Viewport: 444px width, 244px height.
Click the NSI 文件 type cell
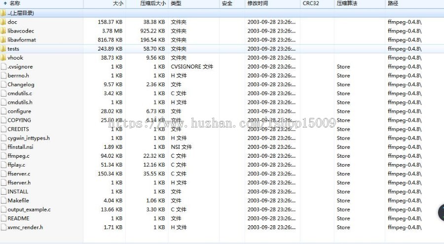[181, 147]
